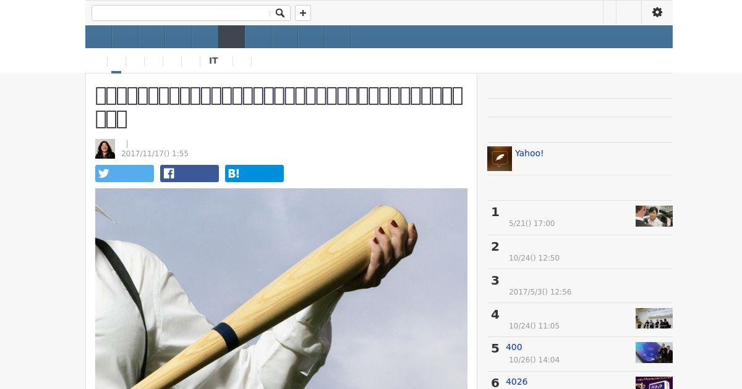Click the quill speech-bubble icon beside Yahoo!

coord(500,159)
